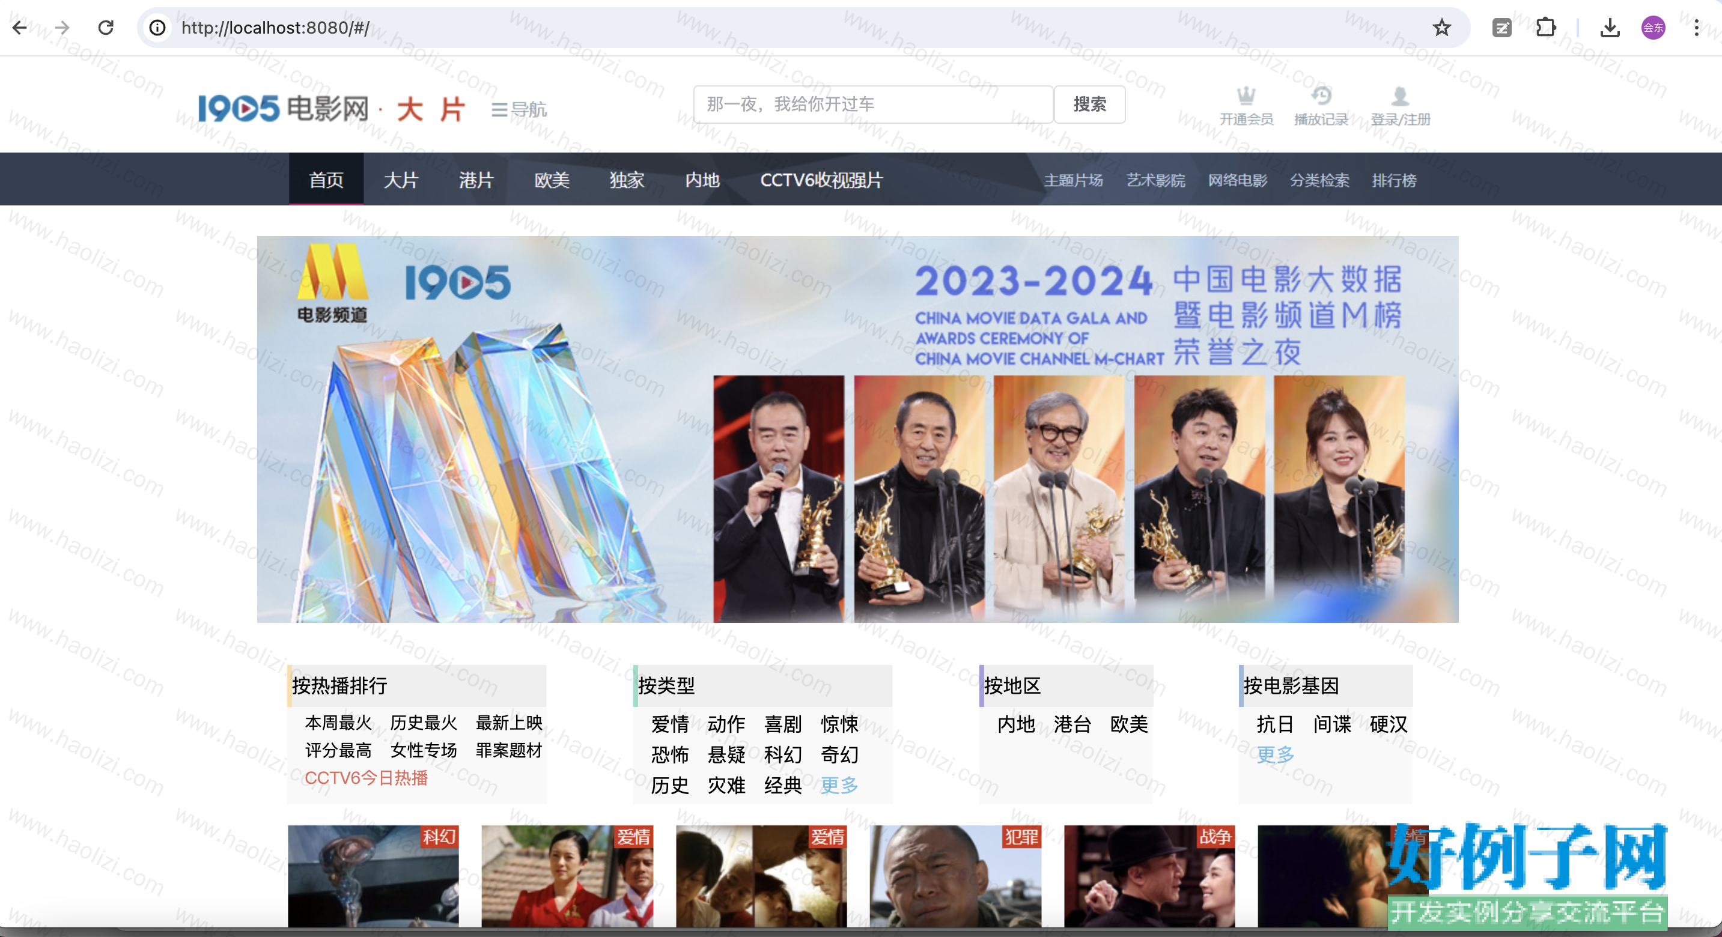Go forward in browser history

62,28
